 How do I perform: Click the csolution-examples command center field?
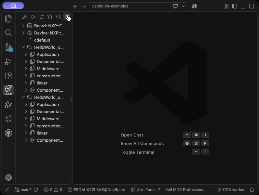[x=129, y=6]
